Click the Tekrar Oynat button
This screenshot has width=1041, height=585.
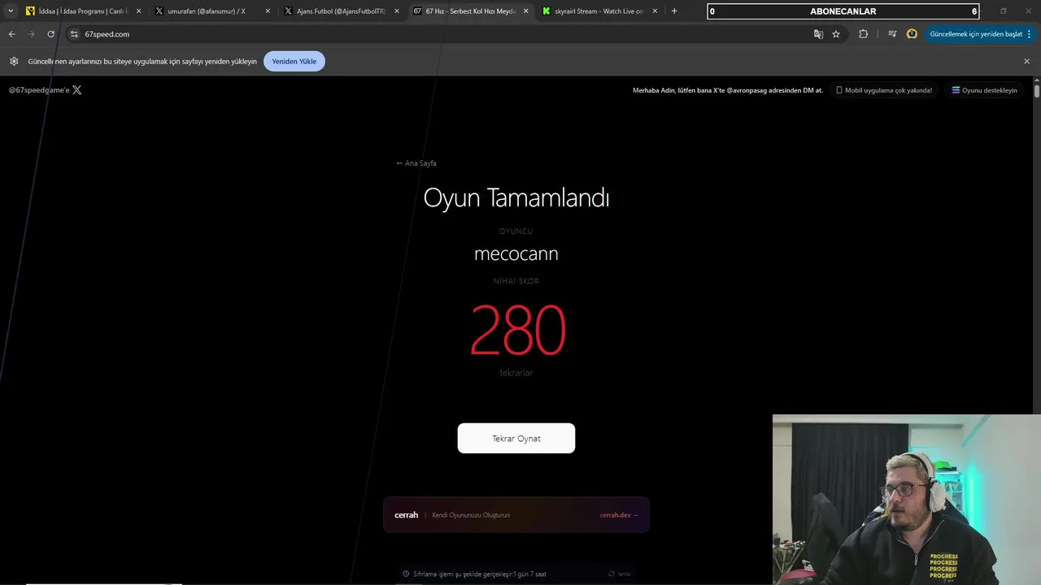pos(516,438)
